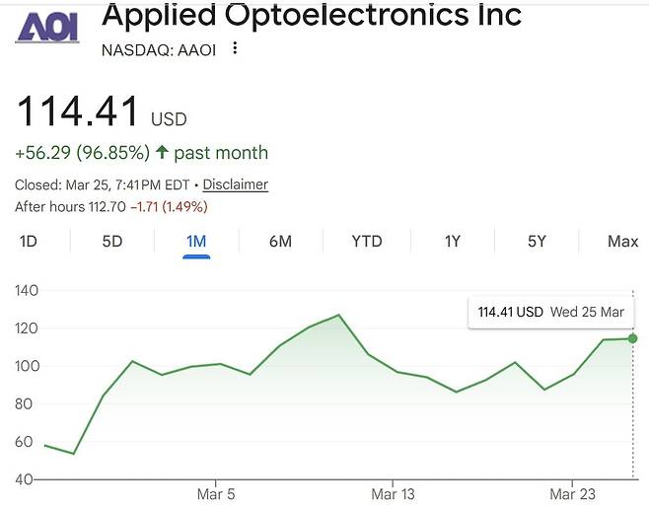This screenshot has height=509, width=649.
Task: Click the AOI company logo
Action: [46, 29]
